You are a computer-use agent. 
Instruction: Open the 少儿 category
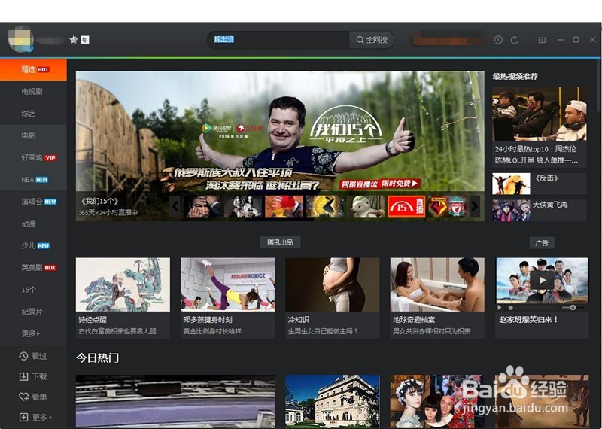[x=33, y=245]
